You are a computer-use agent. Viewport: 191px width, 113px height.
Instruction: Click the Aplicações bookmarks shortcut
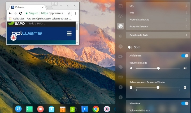[16, 19]
